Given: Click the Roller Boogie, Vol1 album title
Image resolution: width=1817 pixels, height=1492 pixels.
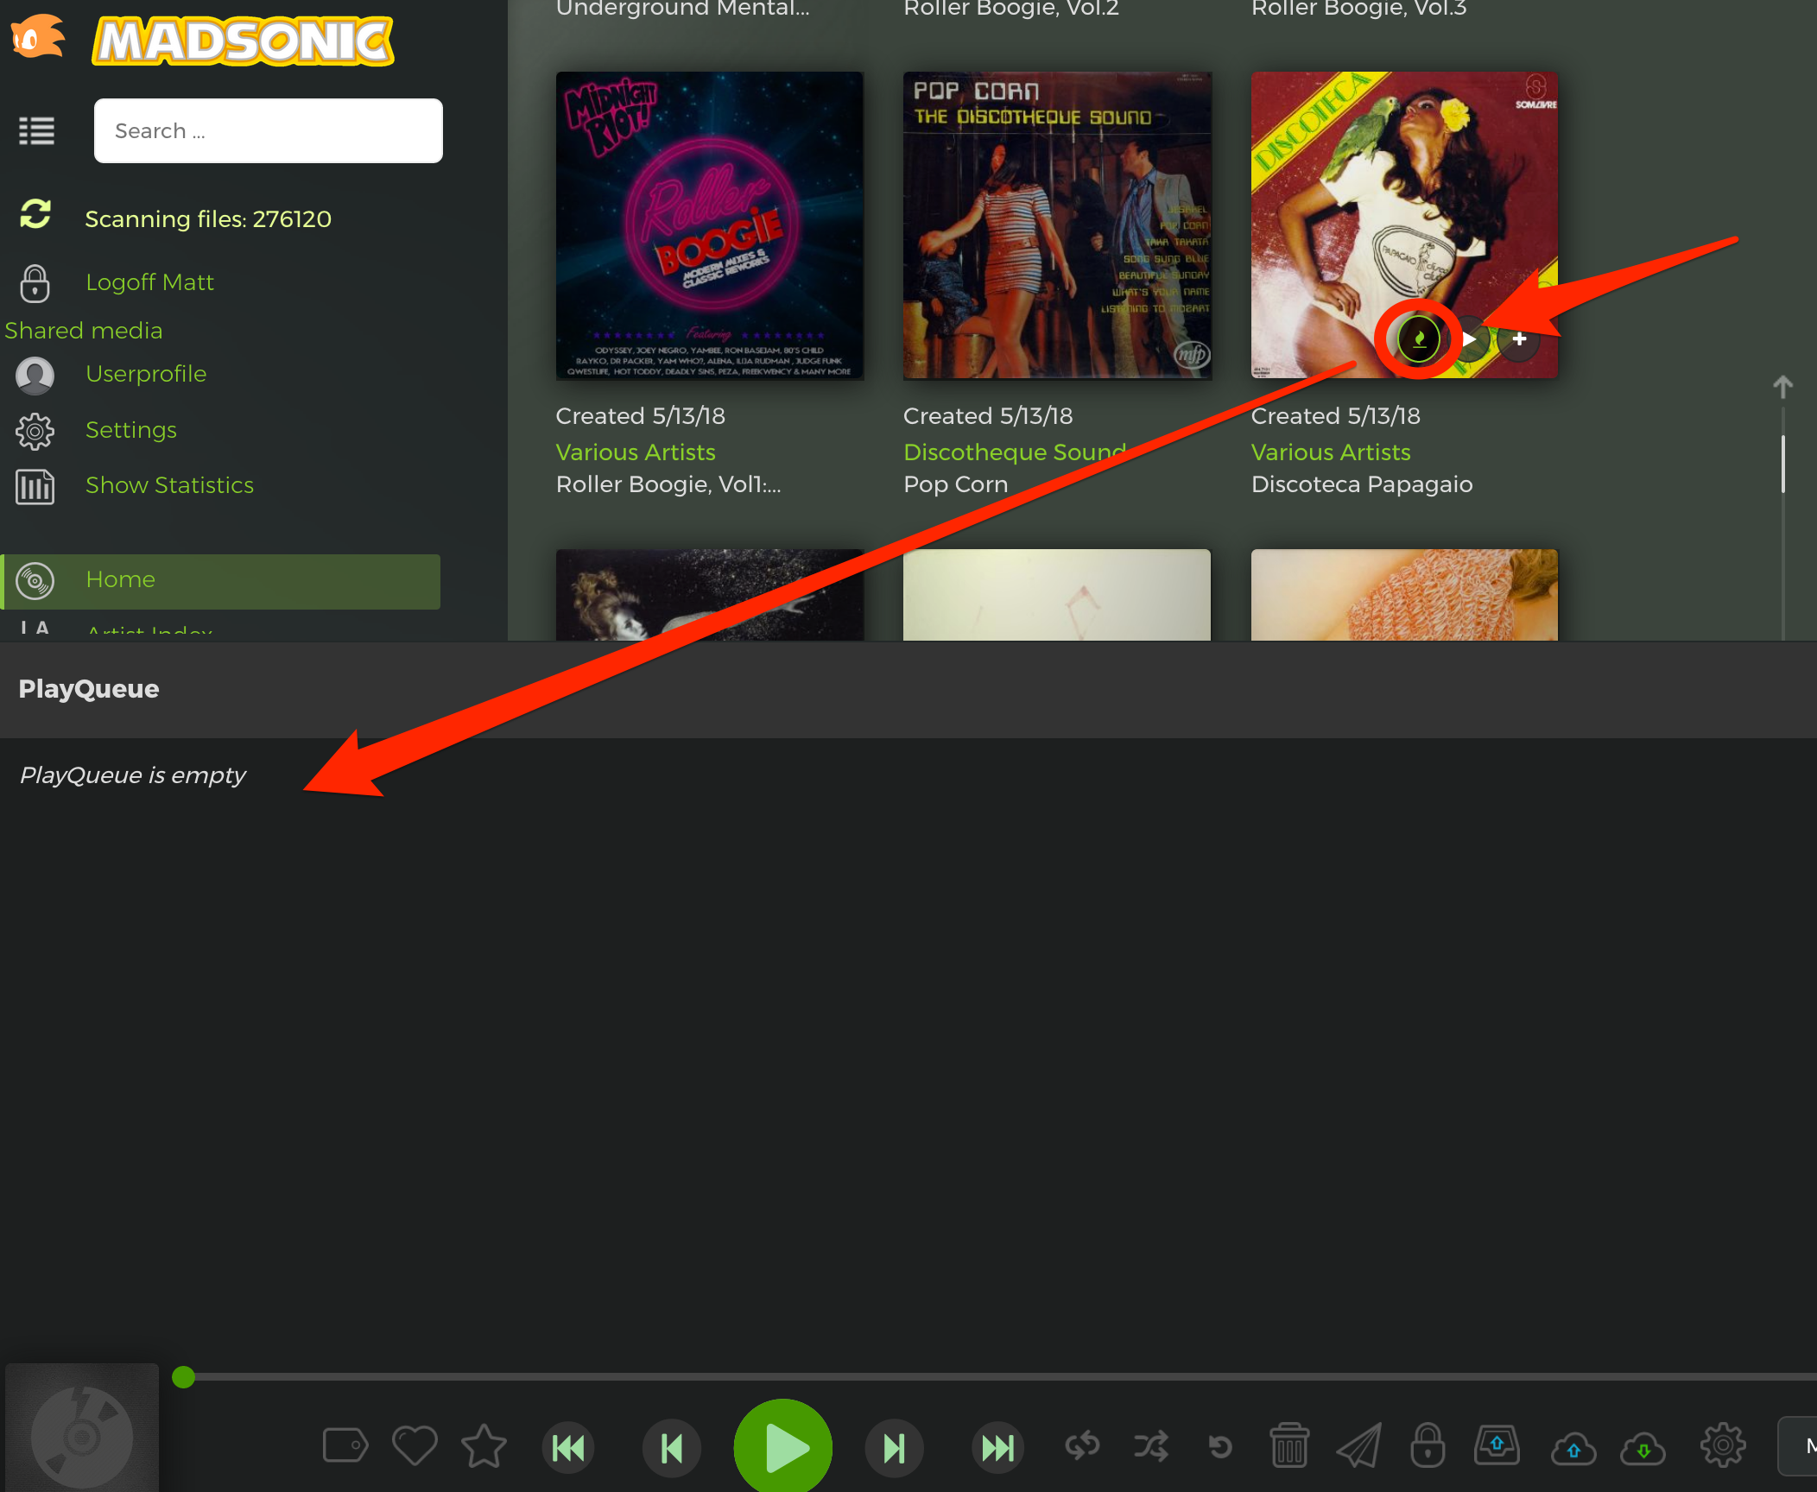Looking at the screenshot, I should [668, 484].
